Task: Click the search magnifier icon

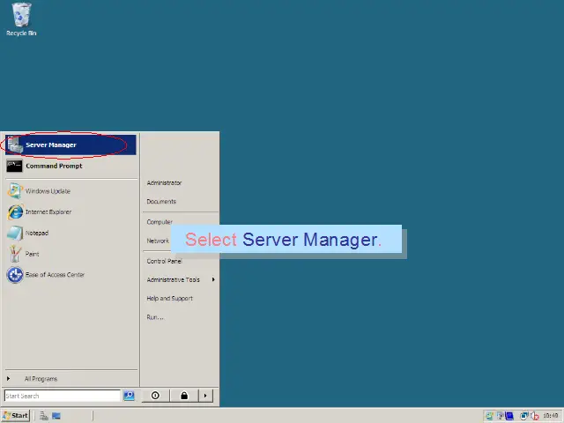Action: point(130,396)
